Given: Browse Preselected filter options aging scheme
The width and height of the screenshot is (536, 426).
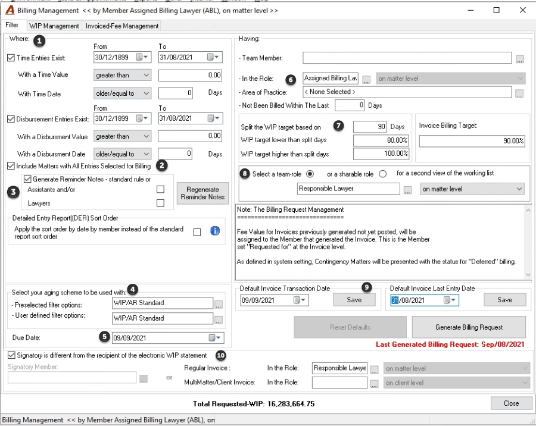Looking at the screenshot, I should point(219,305).
